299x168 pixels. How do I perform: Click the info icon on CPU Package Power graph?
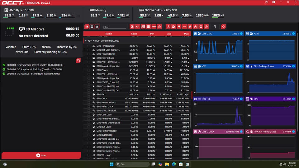(x=293, y=66)
